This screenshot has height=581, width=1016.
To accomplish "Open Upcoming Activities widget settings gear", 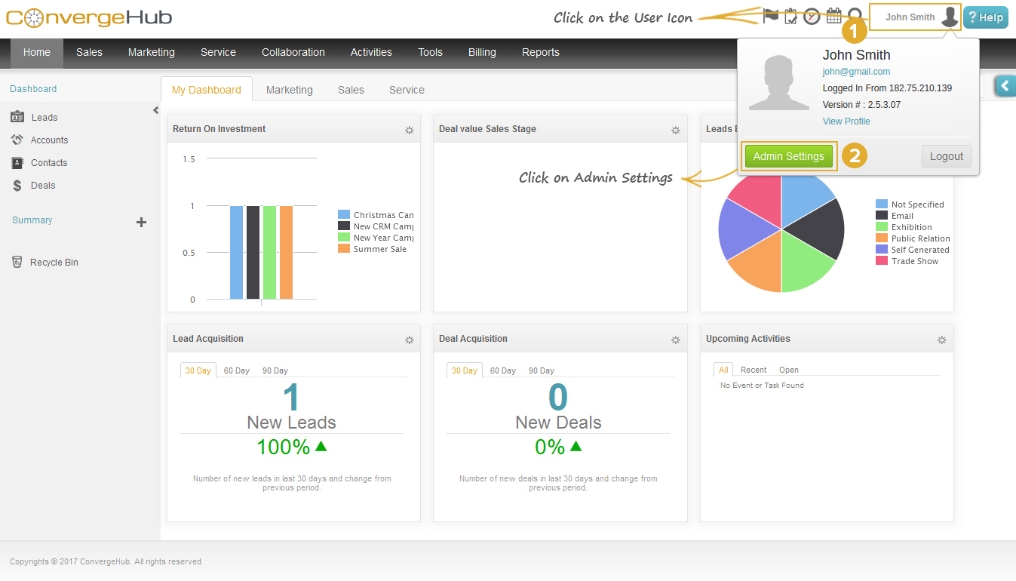I will click(942, 340).
